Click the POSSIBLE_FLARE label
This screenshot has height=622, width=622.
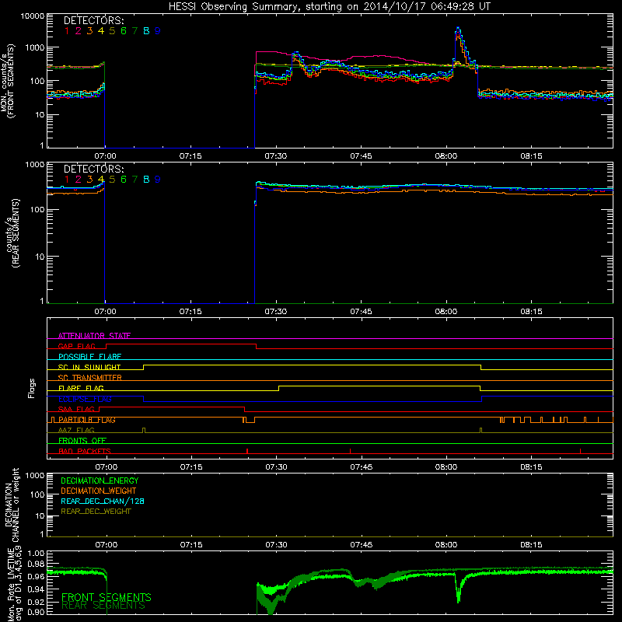coord(89,357)
